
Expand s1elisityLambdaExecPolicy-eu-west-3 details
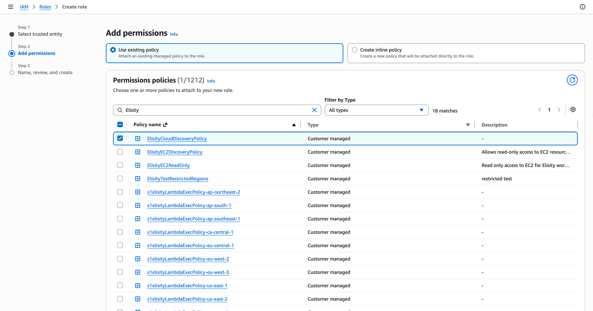tap(138, 272)
